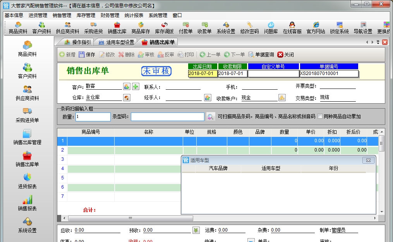Click the 打印 icon on the form toolbar
This screenshot has height=242, width=393.
click(x=185, y=54)
